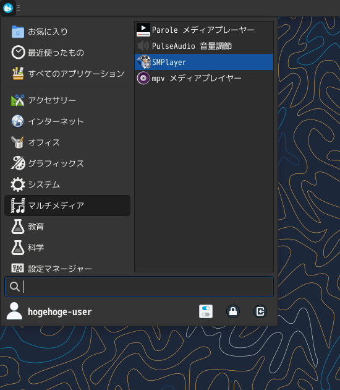This screenshot has width=340, height=390.
Task: Show すべてのアプリケーション list
Action: pos(67,74)
